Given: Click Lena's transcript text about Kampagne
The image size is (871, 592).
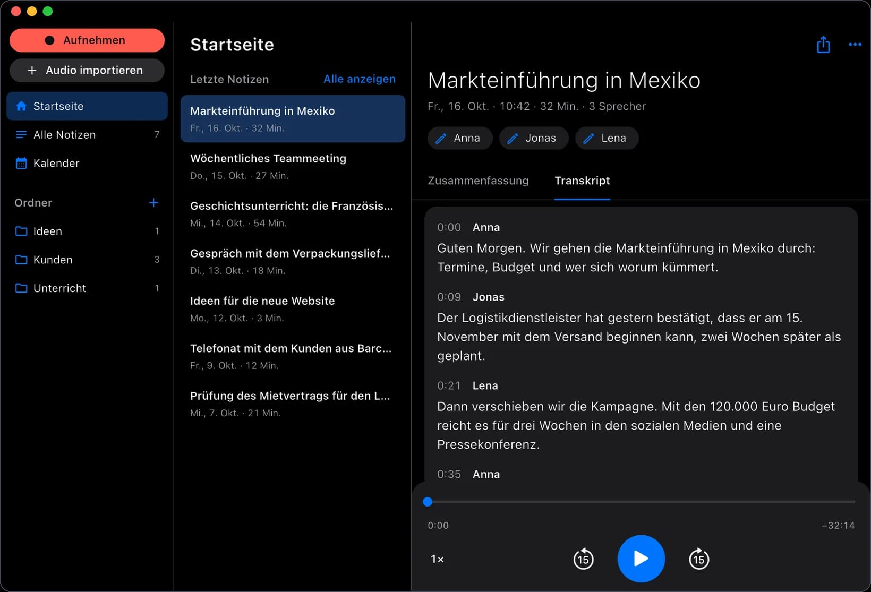Looking at the screenshot, I should click(636, 425).
